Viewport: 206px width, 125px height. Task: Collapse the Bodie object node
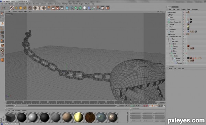(171, 56)
